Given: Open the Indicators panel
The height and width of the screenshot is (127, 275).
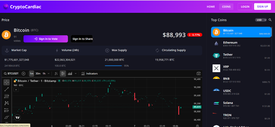Looking at the screenshot, I should click(x=89, y=74).
